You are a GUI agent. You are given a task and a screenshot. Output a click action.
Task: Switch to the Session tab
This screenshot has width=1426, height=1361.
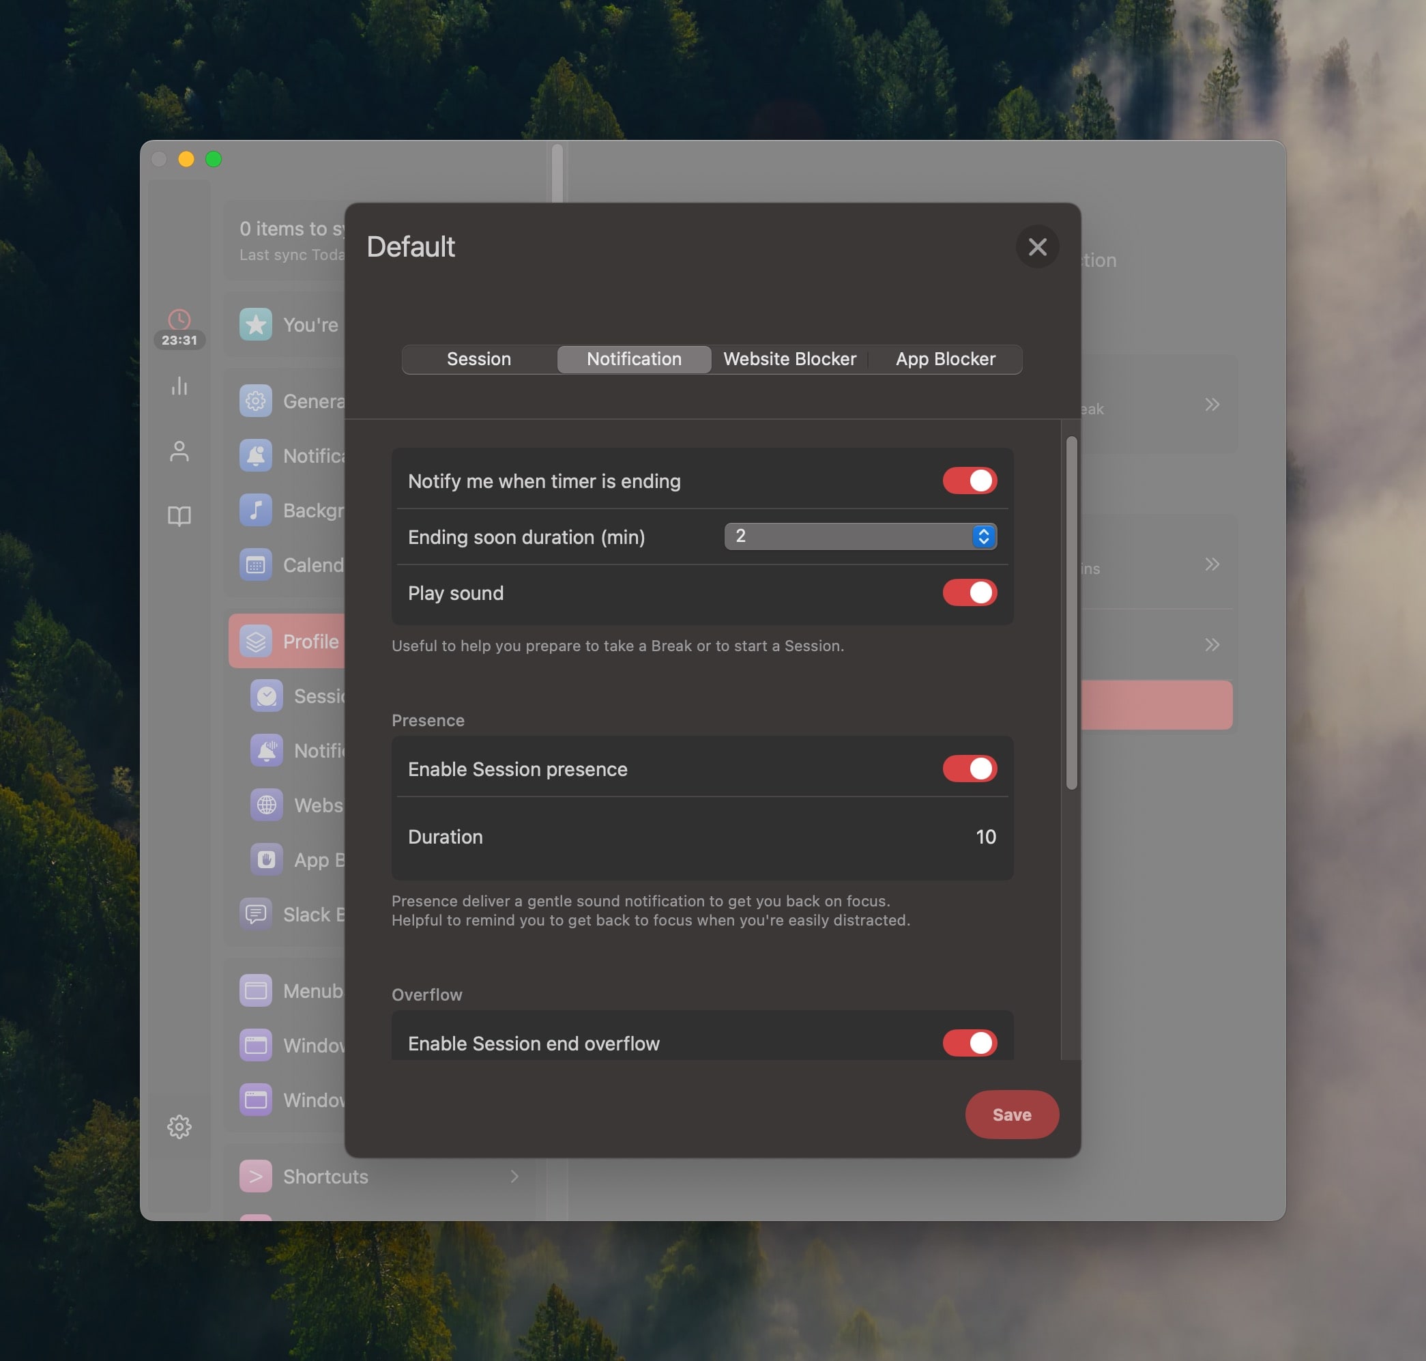479,359
